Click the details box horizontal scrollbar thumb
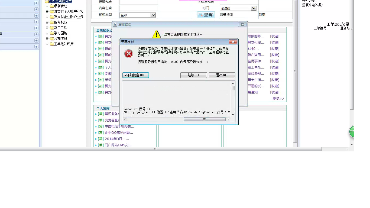Screen dimensions: 370x208 tap(205, 119)
